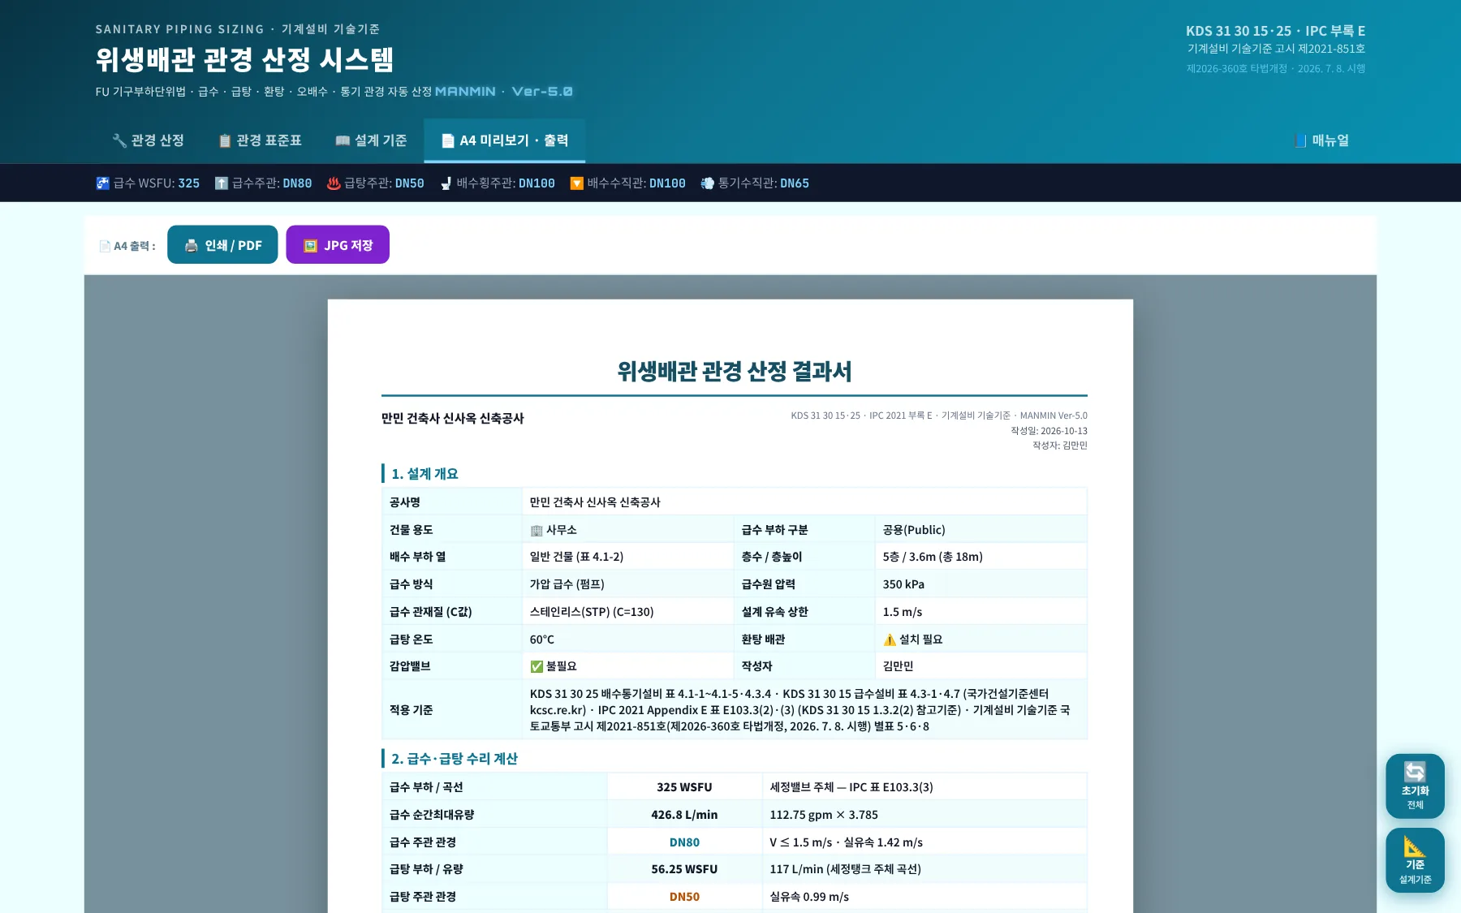Click the printer icon in 인쇄 / PDF
1461x913 pixels.
tap(192, 245)
